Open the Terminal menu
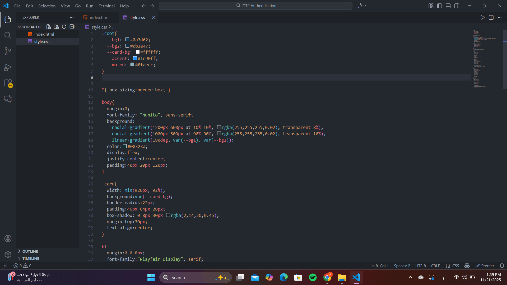The height and width of the screenshot is (285, 507). coord(106,6)
